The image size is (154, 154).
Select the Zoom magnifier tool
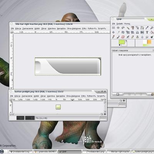[x=152, y=28]
